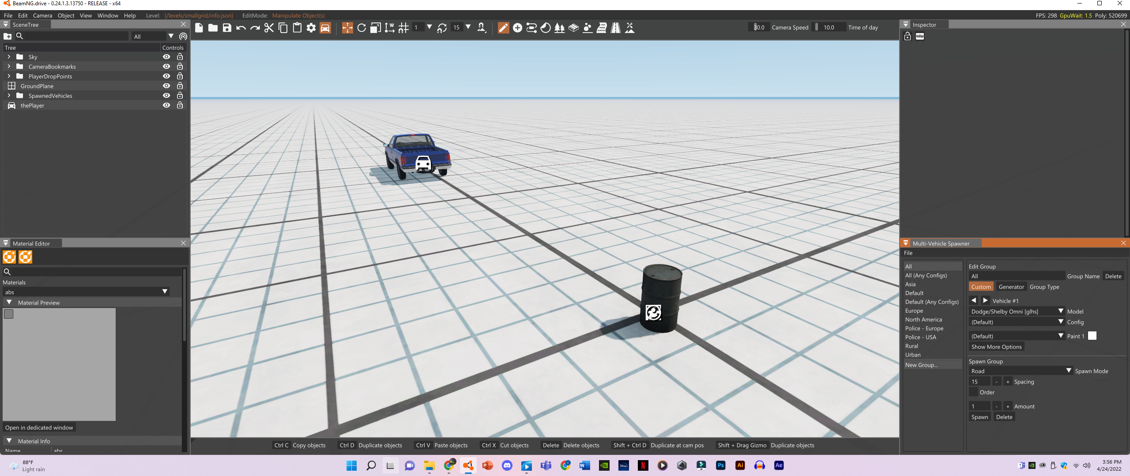Viewport: 1130px width, 476px height.
Task: Lock the Inspector panel padlock icon
Action: (908, 36)
